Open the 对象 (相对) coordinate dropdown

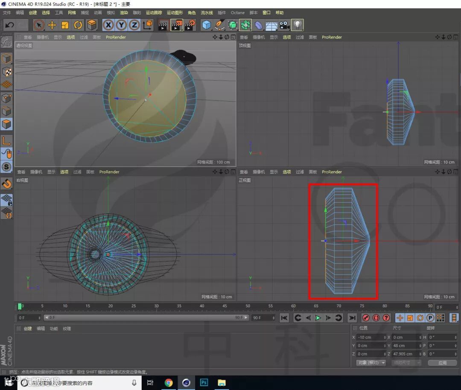[371, 363]
